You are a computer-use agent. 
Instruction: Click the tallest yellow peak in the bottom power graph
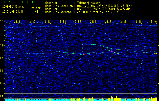pyautogui.click(x=112, y=98)
